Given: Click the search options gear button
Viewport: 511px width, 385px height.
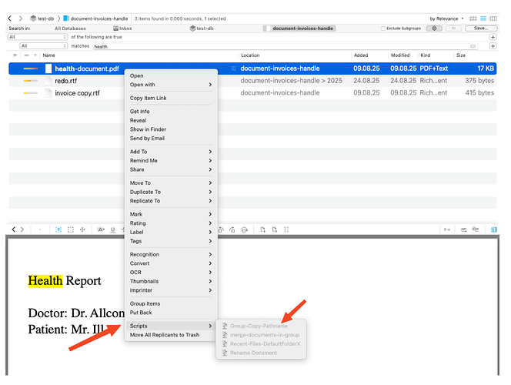Looking at the screenshot, I should (x=434, y=28).
